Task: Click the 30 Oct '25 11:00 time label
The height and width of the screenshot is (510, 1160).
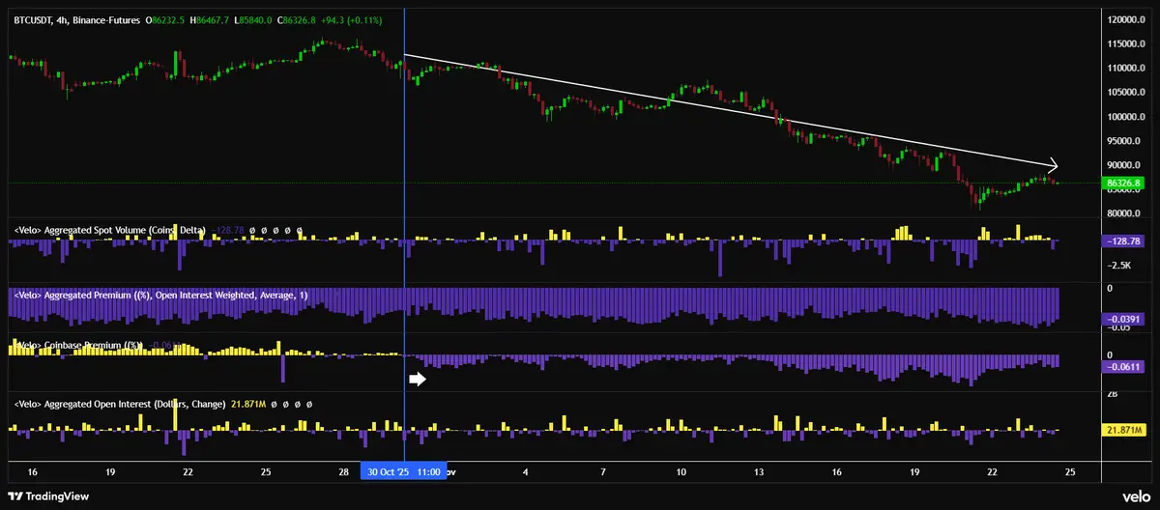Action: (403, 471)
